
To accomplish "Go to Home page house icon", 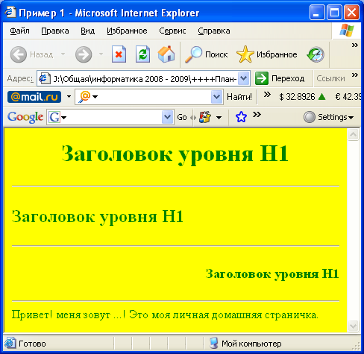I will [166, 54].
